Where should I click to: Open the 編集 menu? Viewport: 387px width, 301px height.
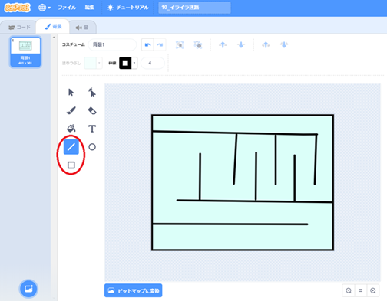coord(90,8)
